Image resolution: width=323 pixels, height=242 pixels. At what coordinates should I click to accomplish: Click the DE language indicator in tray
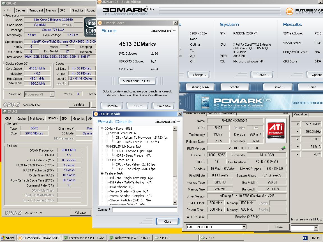click(x=305, y=238)
